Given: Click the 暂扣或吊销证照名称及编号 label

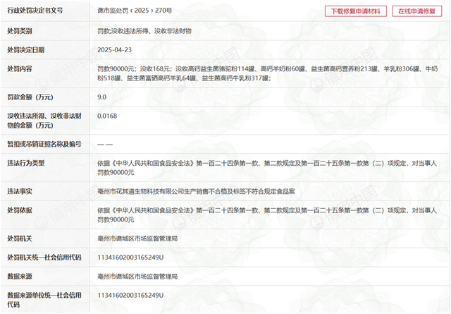Looking at the screenshot, I should point(44,144).
